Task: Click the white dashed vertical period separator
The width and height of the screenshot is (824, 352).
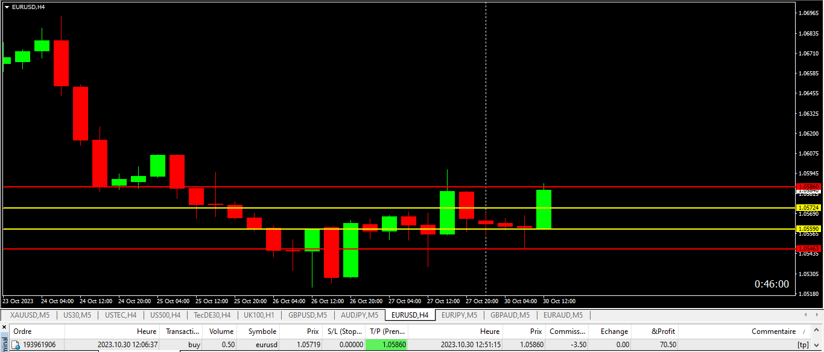Action: click(x=486, y=121)
